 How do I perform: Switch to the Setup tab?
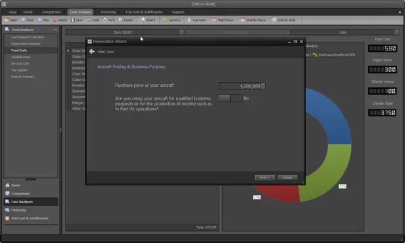tap(12, 12)
